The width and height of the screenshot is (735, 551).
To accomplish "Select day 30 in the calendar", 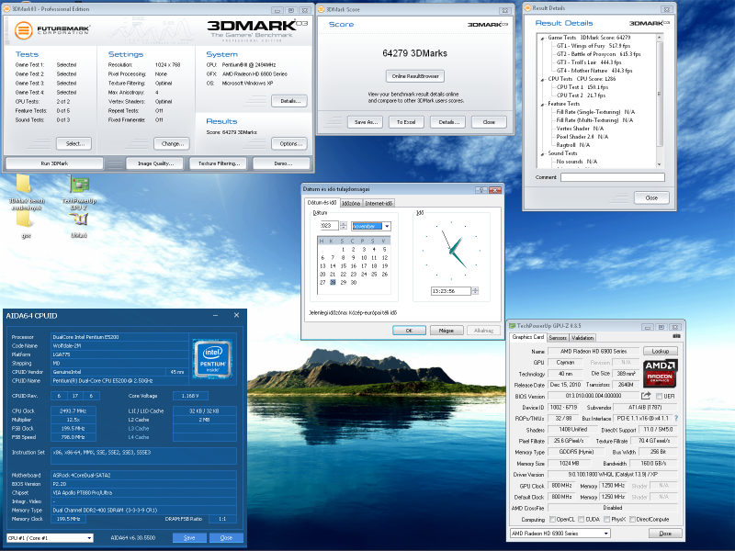I will pyautogui.click(x=354, y=283).
